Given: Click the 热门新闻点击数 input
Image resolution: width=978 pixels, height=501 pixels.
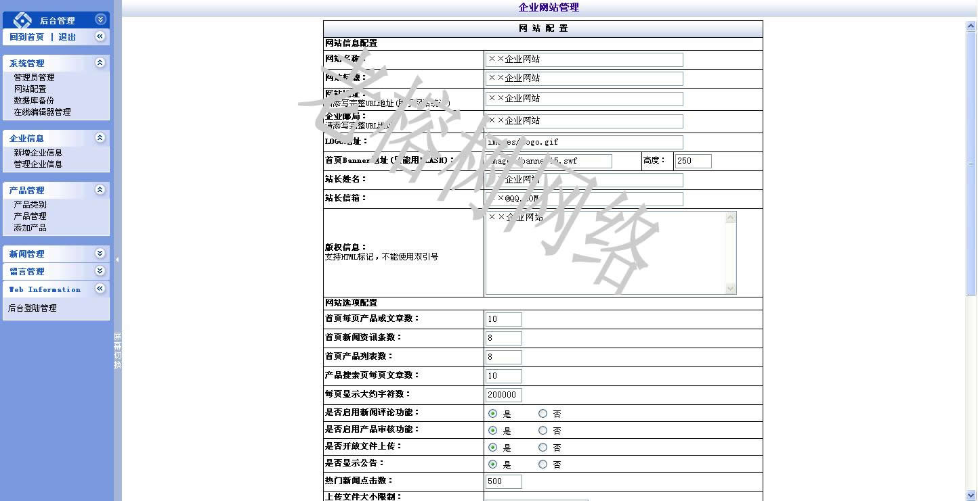Looking at the screenshot, I should click(x=504, y=481).
